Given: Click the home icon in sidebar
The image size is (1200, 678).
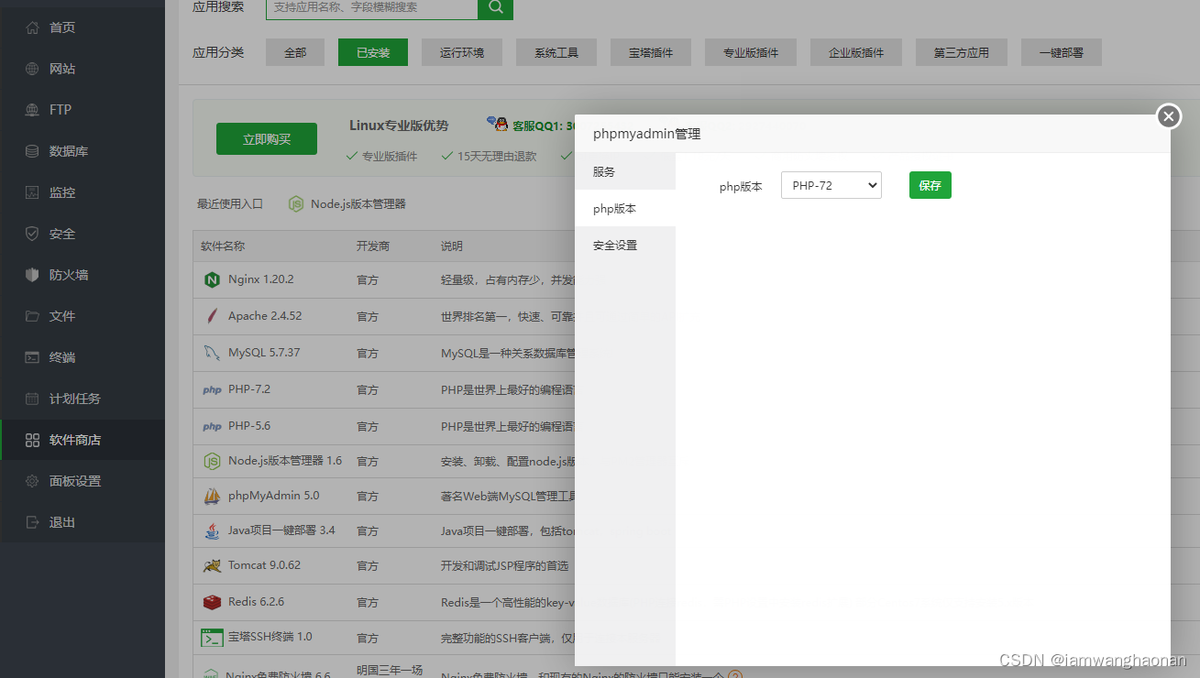Looking at the screenshot, I should (x=32, y=27).
